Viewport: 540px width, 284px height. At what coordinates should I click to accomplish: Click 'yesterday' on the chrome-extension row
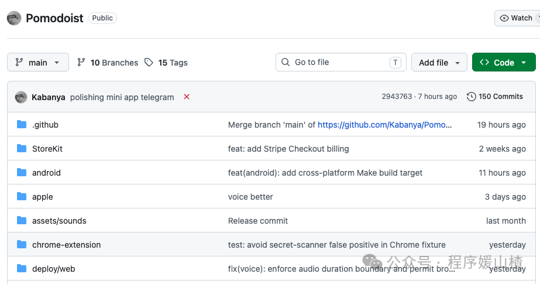pyautogui.click(x=507, y=245)
